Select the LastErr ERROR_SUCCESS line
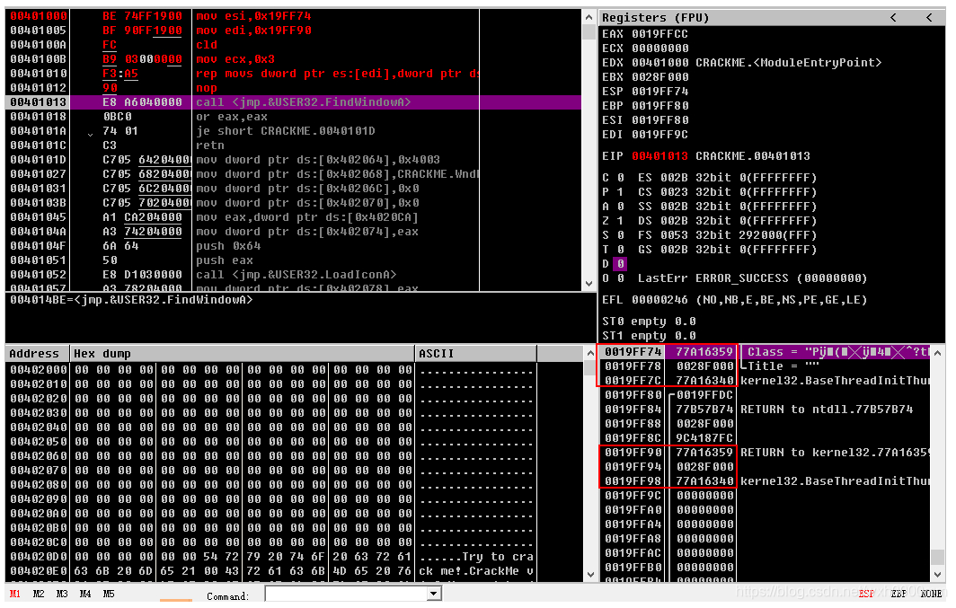This screenshot has width=956, height=608. pos(752,278)
